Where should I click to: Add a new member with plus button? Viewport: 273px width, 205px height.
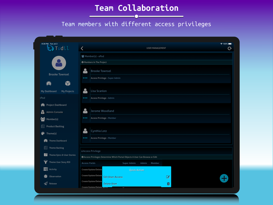pyautogui.click(x=224, y=178)
